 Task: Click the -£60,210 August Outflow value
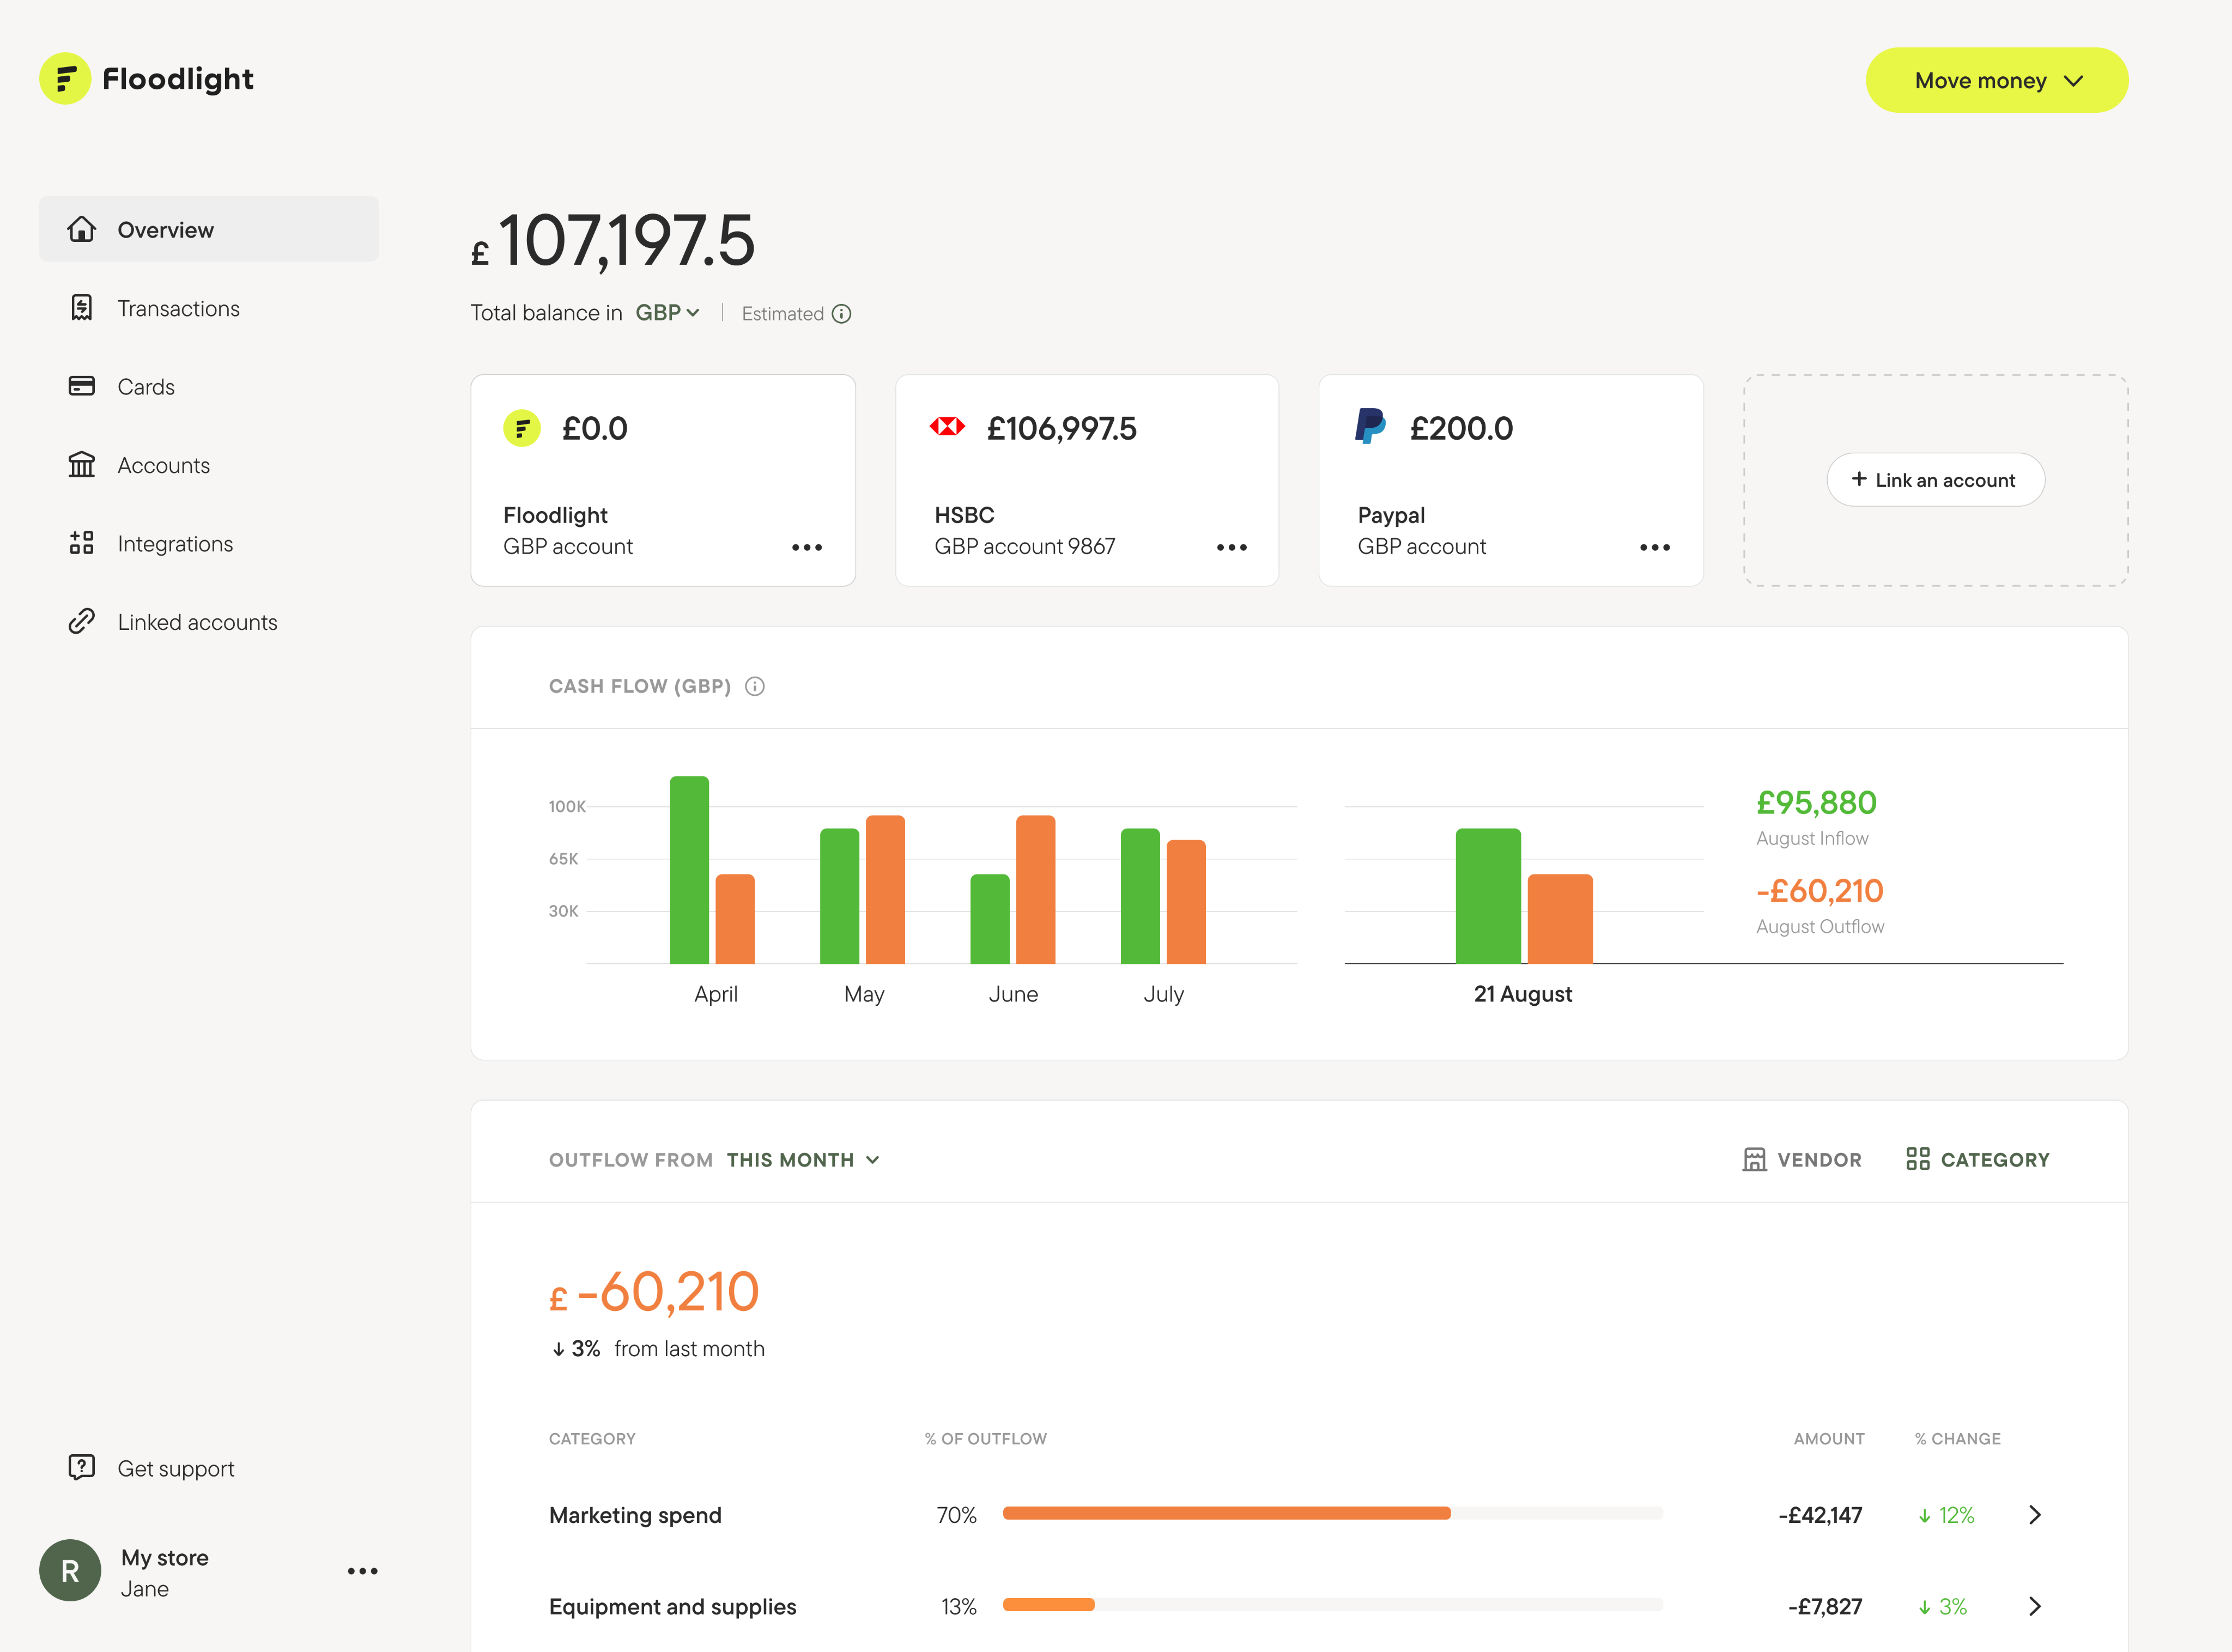pos(1819,891)
